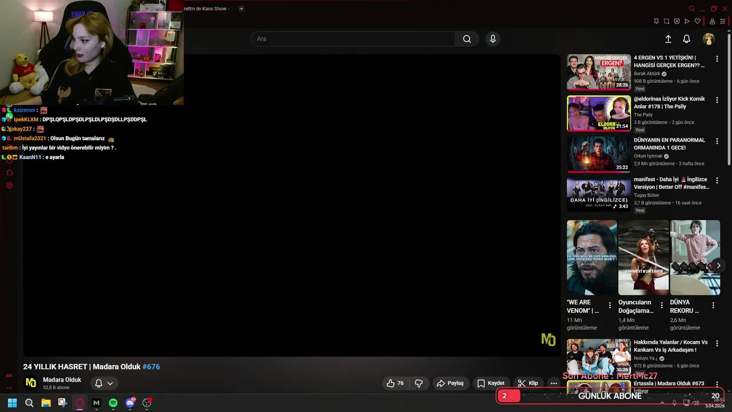Open the YouTube upload (create) icon
The width and height of the screenshot is (732, 412).
[x=668, y=39]
